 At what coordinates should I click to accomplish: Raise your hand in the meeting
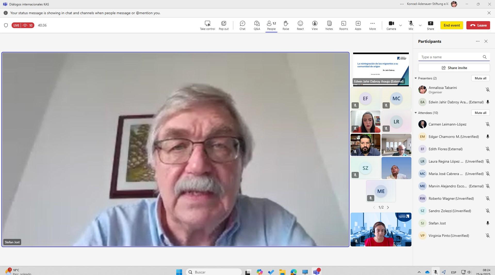click(x=286, y=25)
